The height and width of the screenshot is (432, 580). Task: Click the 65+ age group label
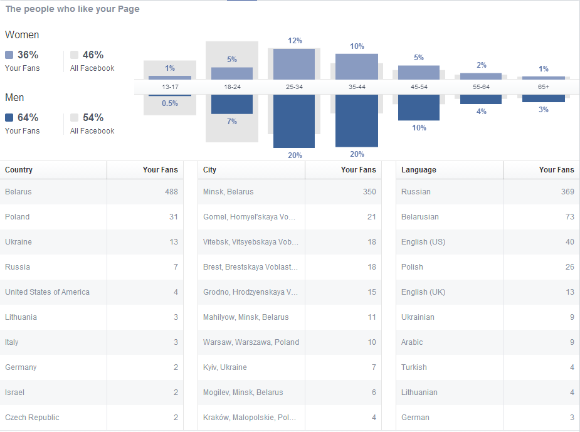(x=543, y=87)
